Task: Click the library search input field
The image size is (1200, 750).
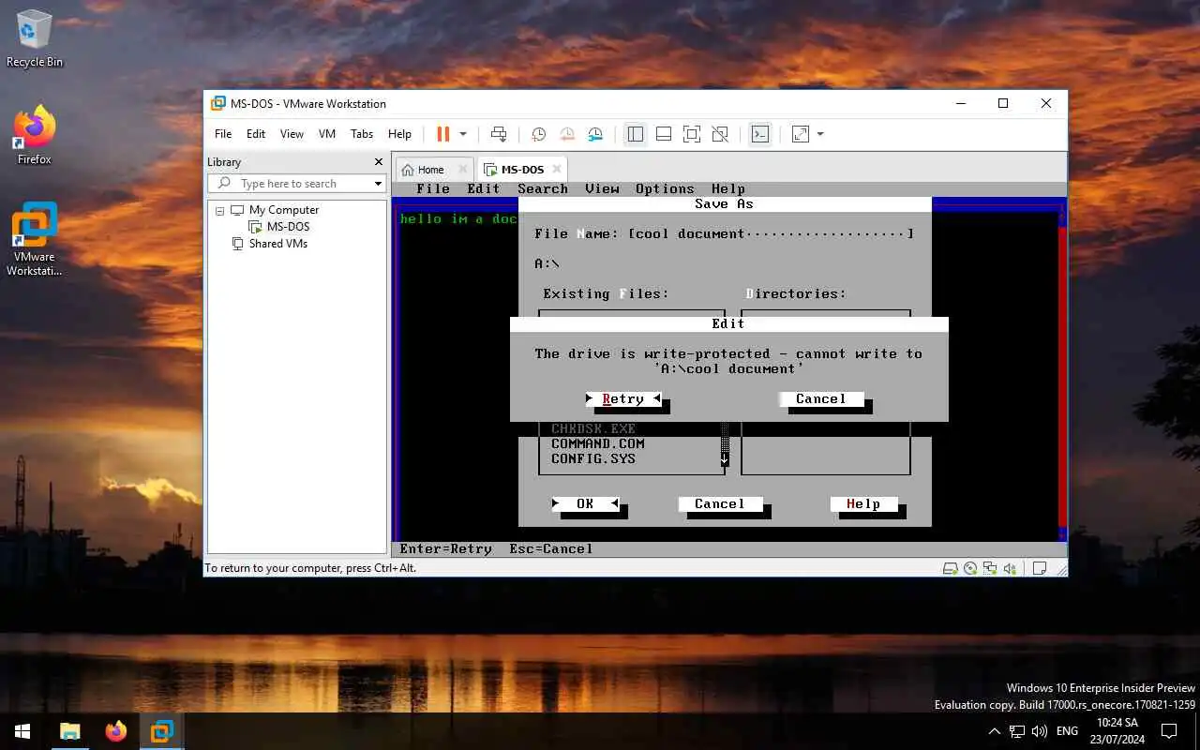Action: point(296,184)
